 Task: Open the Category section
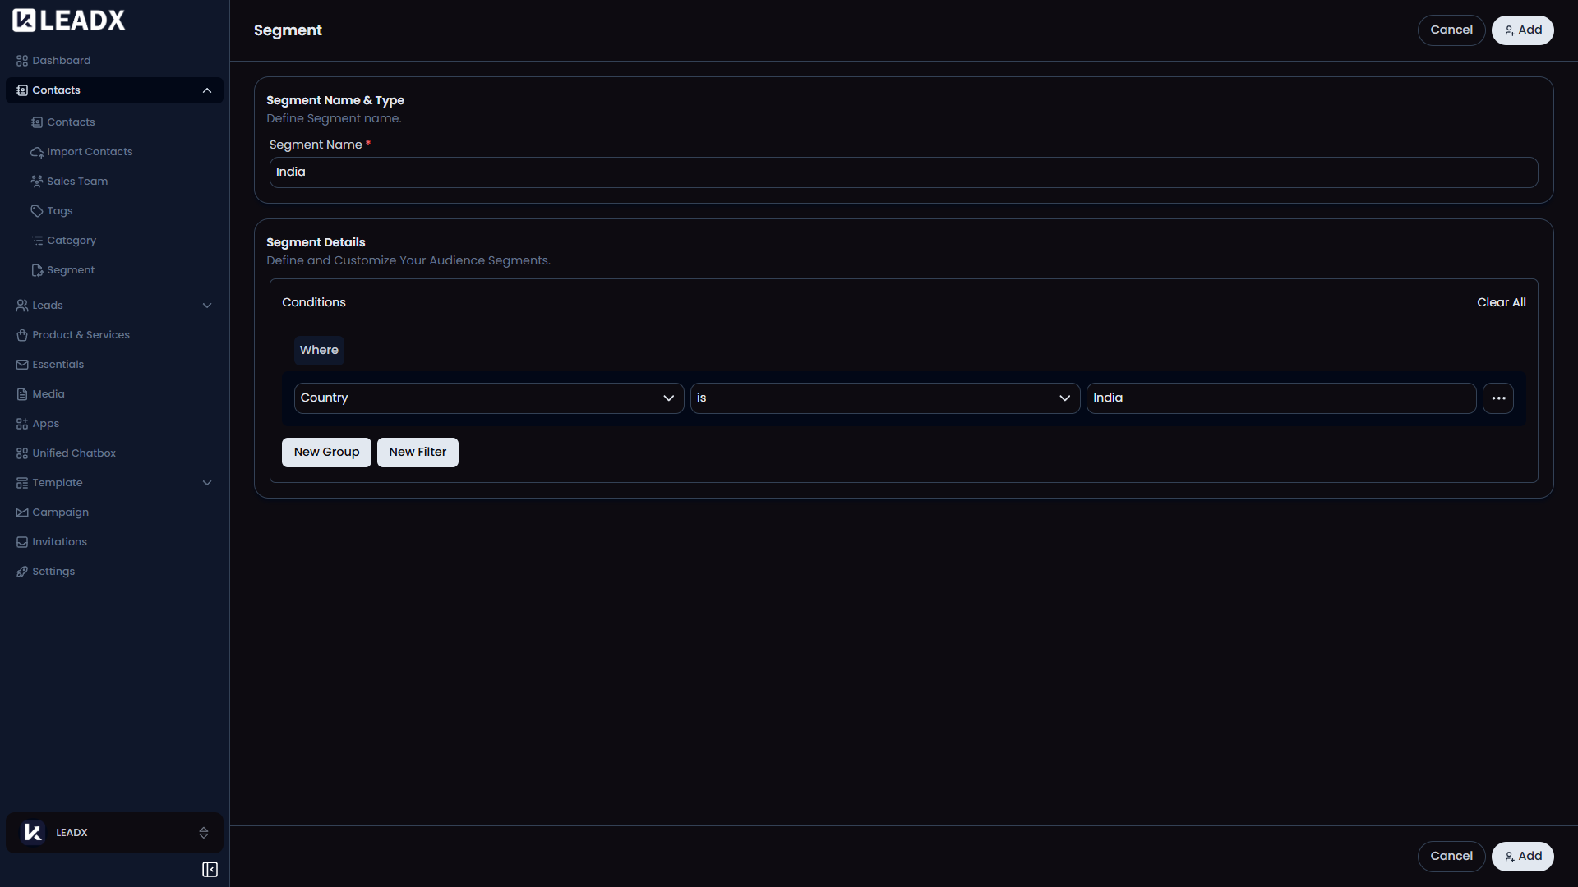71,240
